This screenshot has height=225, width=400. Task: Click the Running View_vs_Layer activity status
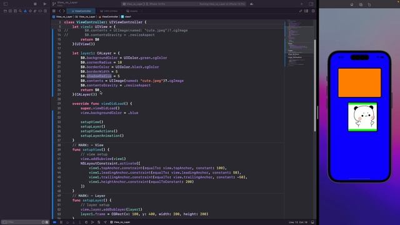point(222,4)
